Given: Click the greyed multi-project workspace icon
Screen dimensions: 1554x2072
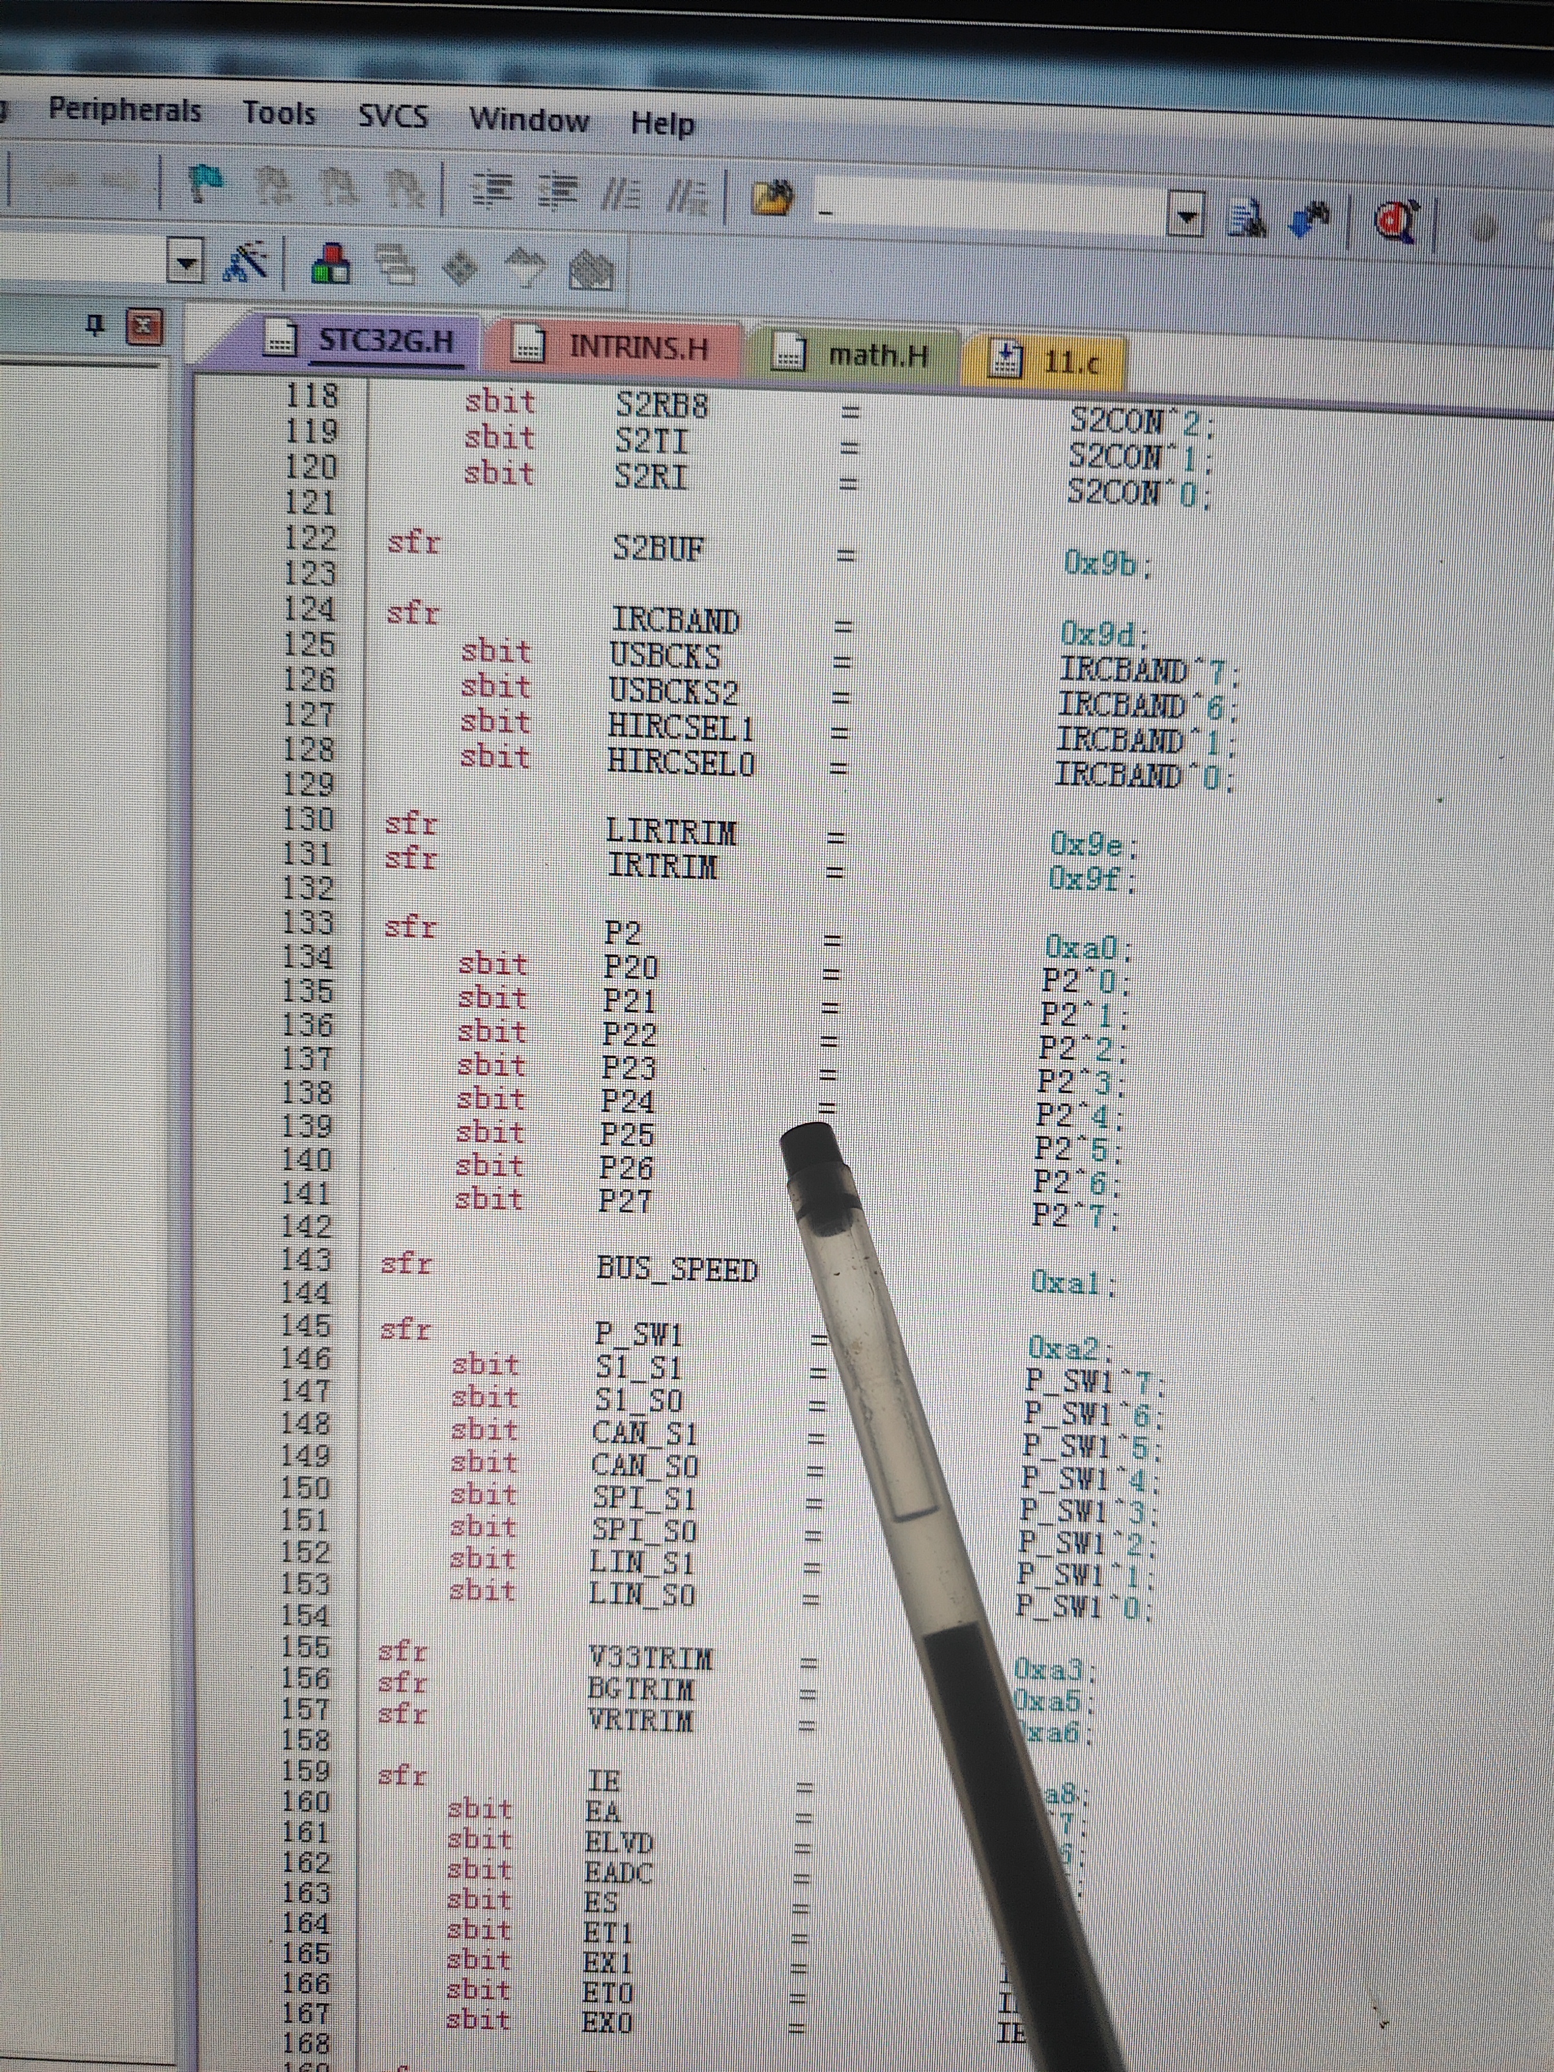Looking at the screenshot, I should coord(396,266).
